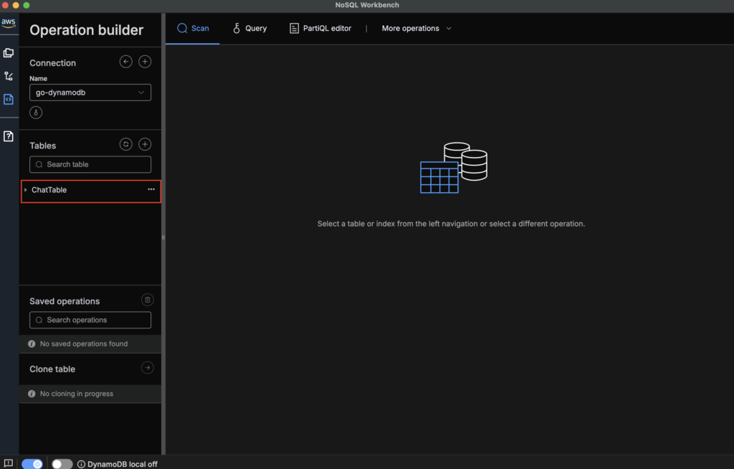Open the Visualizer icon in left sidebar
Viewport: 734px width, 469px height.
[9, 76]
